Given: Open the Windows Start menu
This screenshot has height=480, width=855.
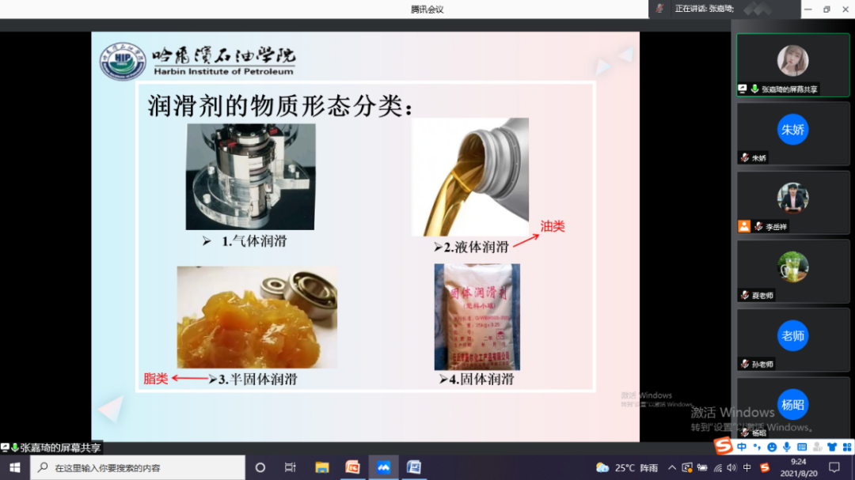Looking at the screenshot, I should [14, 467].
